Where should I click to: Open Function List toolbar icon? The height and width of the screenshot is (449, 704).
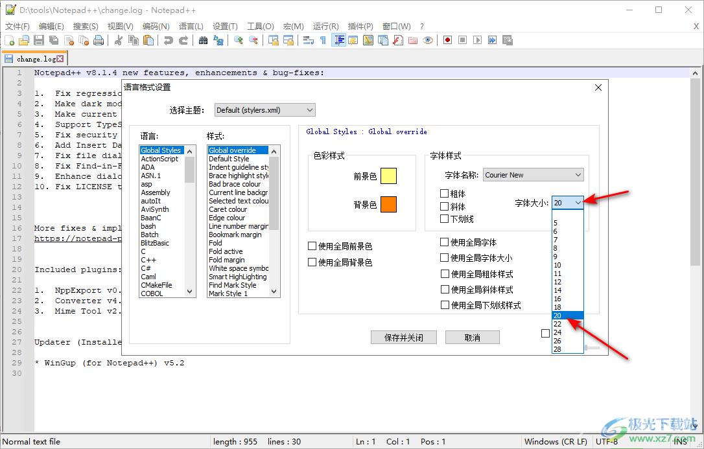398,40
